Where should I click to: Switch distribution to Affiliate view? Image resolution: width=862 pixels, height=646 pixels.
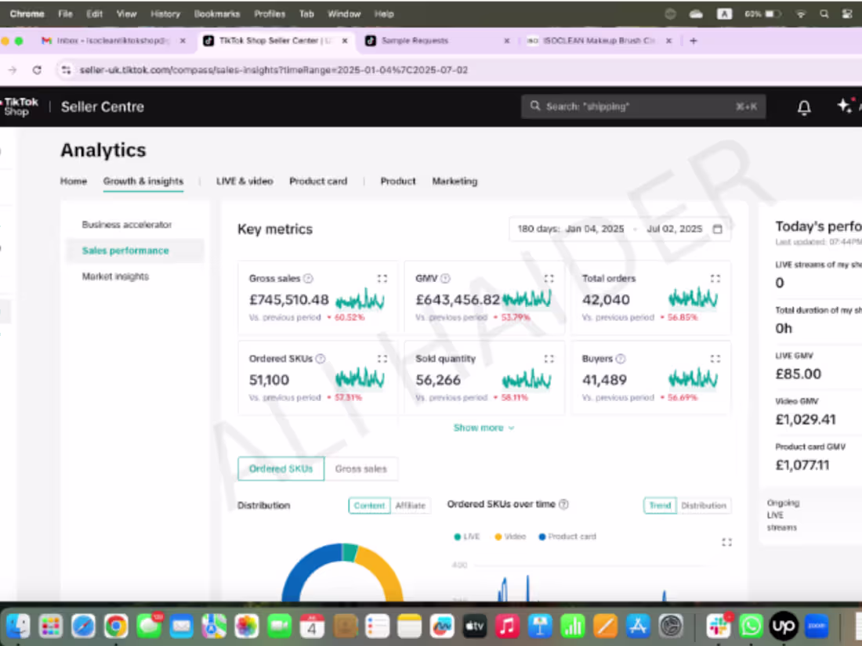click(x=411, y=505)
